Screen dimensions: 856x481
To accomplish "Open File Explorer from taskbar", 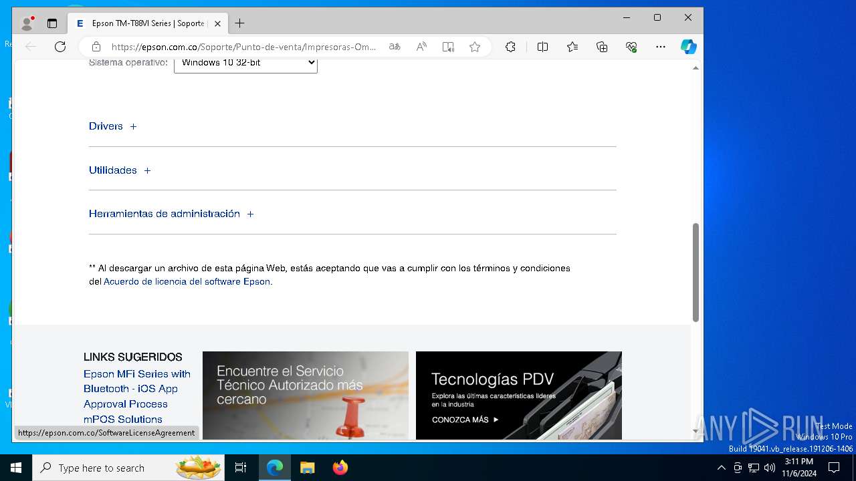I will click(x=307, y=468).
